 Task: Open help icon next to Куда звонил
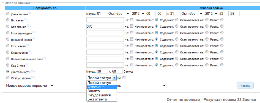(29, 51)
